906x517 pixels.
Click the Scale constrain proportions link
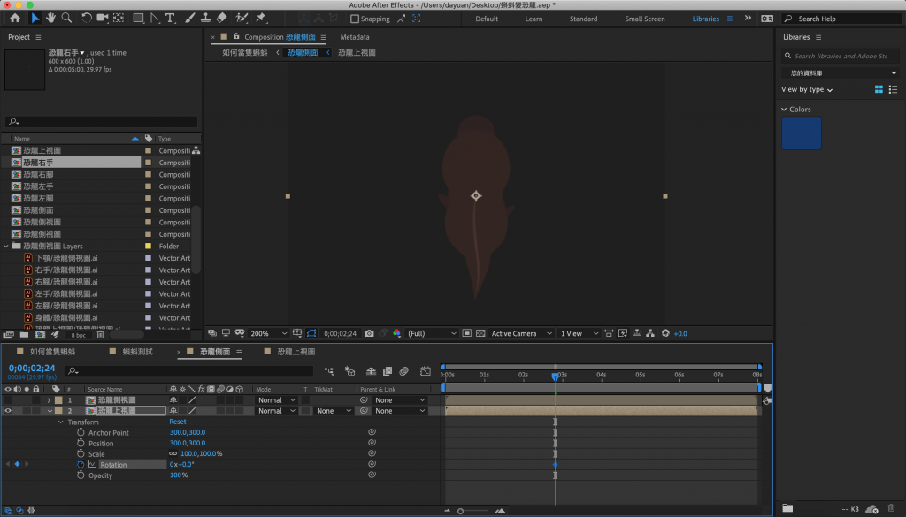click(173, 454)
